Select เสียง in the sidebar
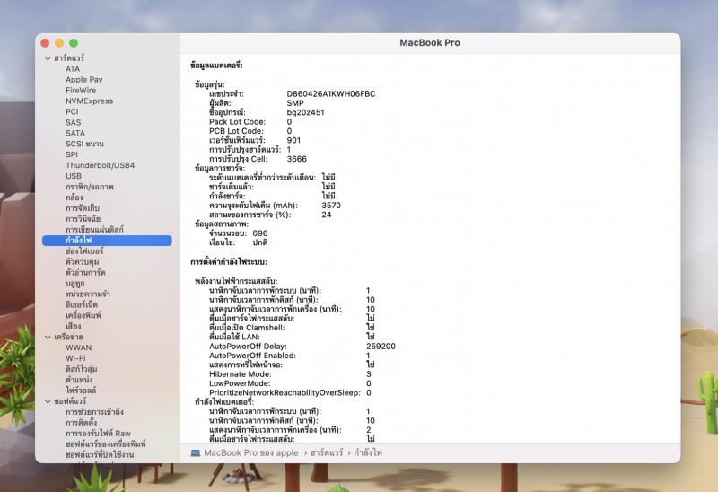 click(x=74, y=326)
